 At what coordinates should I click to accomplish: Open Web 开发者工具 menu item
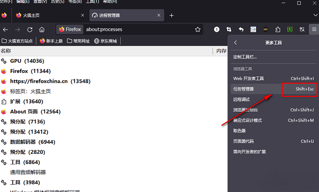tap(273, 78)
